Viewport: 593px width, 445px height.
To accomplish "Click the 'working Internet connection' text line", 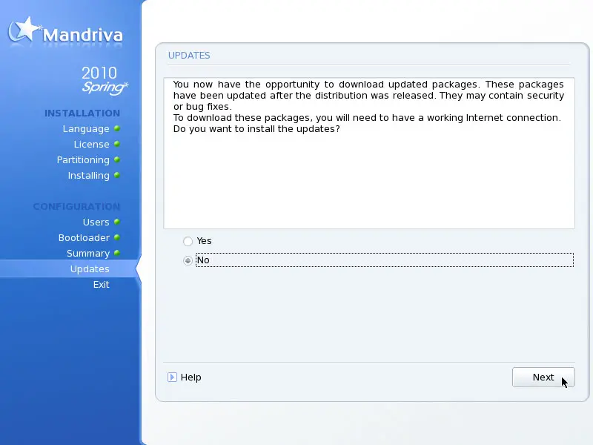I will pos(367,118).
